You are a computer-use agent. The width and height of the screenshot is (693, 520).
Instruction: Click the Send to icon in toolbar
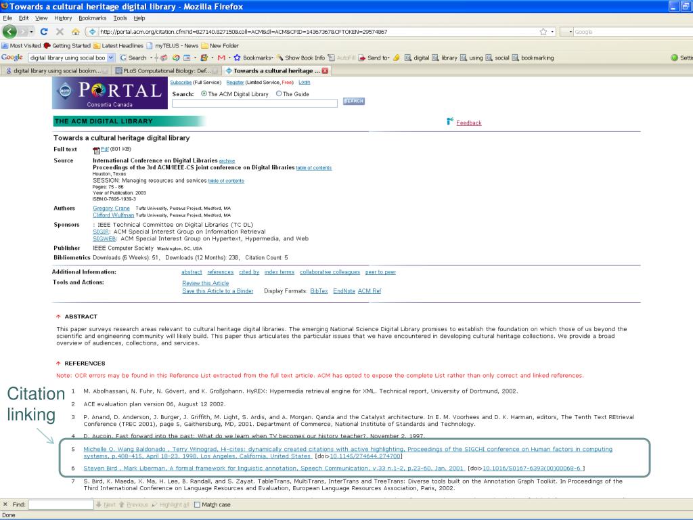click(362, 58)
